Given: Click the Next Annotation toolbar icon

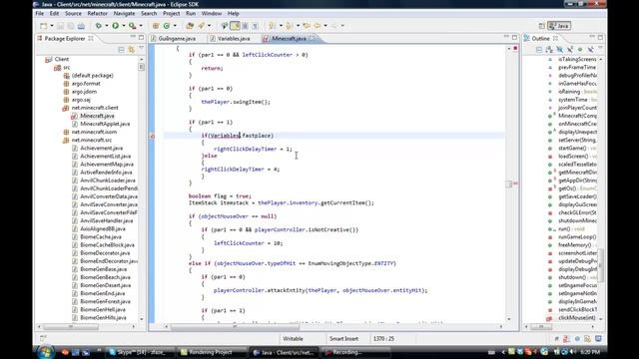Looking at the screenshot, I should [273, 26].
